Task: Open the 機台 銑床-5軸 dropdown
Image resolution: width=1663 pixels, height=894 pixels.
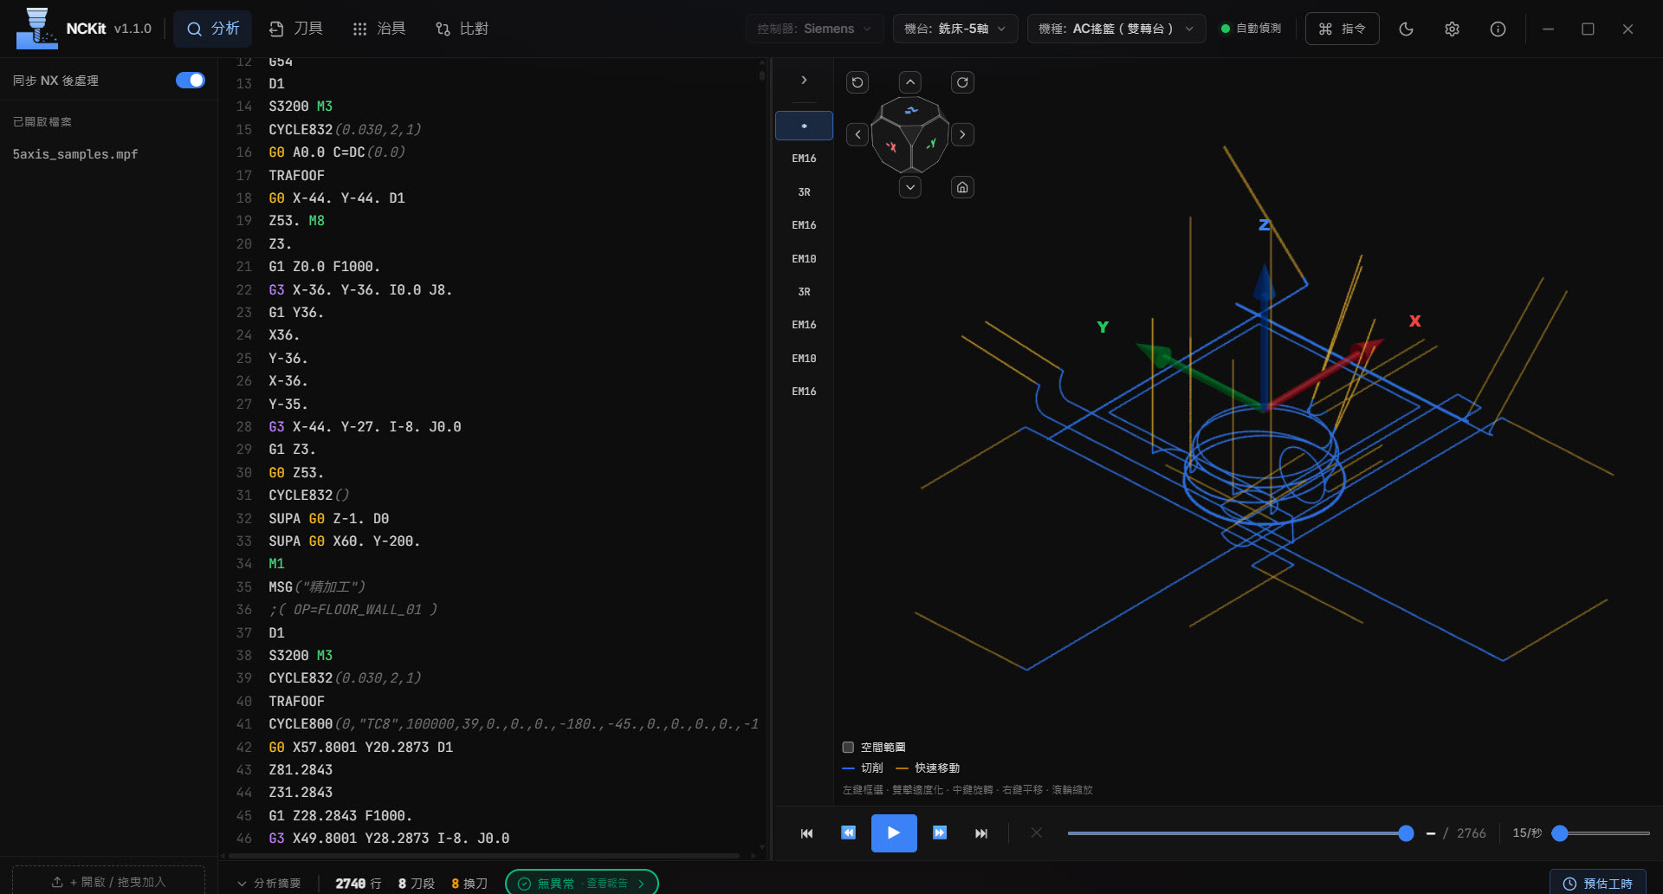Action: pos(955,29)
